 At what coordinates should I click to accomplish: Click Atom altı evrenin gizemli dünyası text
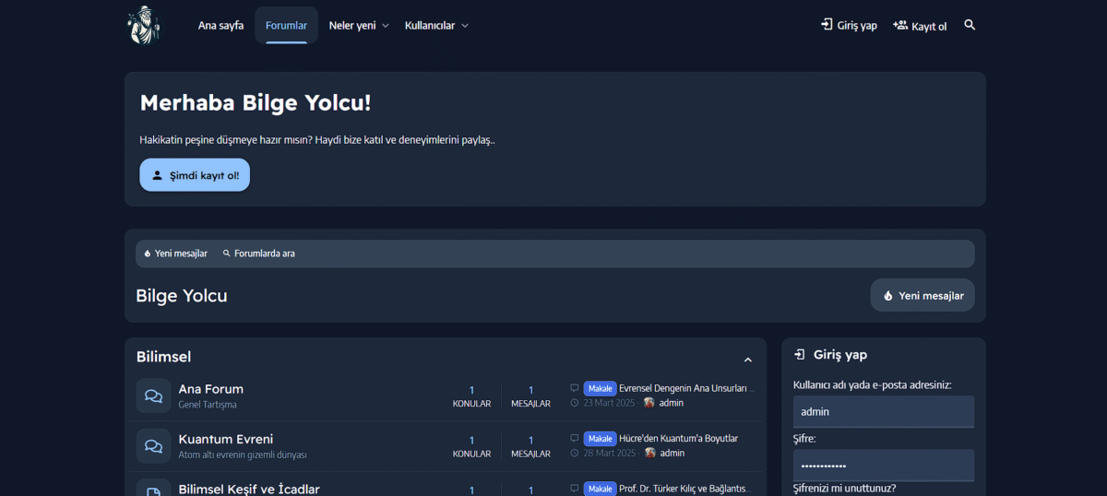243,455
